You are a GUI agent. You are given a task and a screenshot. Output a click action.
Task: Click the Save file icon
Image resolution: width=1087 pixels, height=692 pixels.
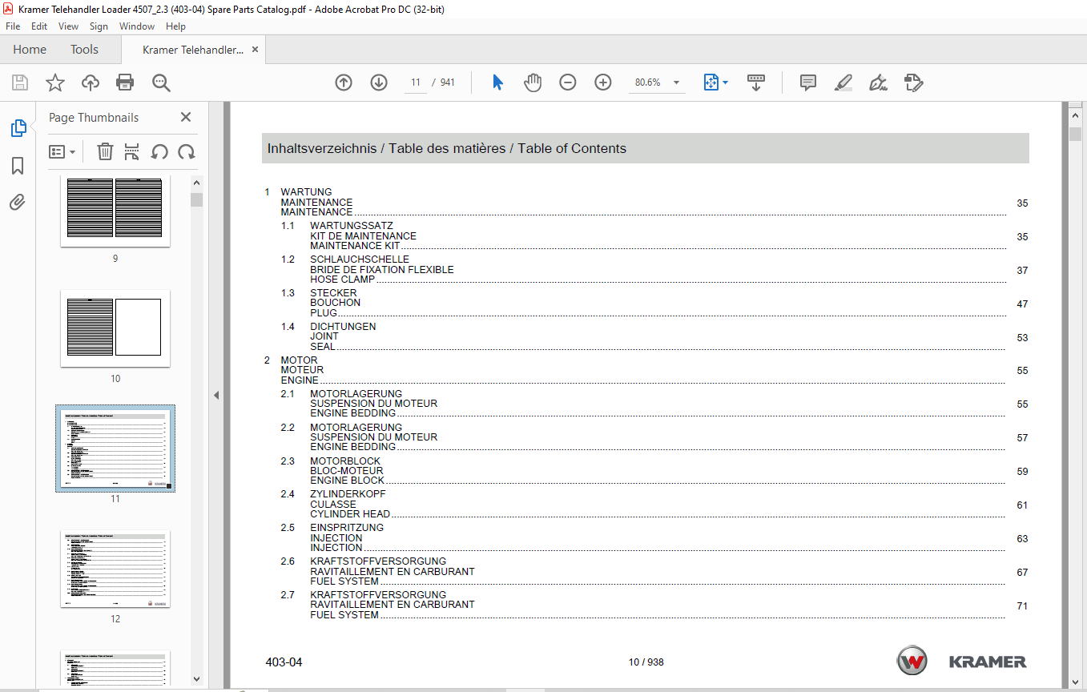[20, 82]
